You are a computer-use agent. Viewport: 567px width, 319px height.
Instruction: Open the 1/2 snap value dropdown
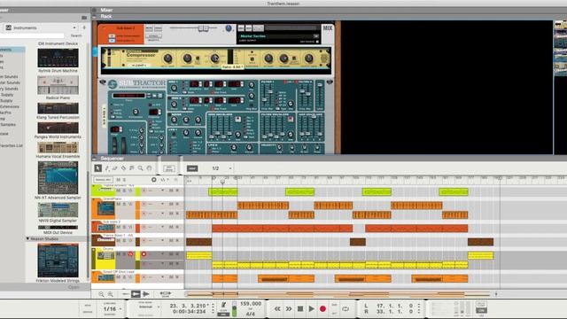point(221,168)
